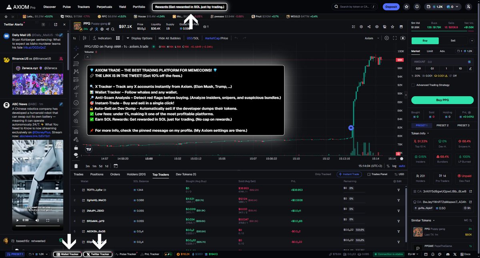Switch to the Sell side
The image size is (480, 258).
(453, 40)
